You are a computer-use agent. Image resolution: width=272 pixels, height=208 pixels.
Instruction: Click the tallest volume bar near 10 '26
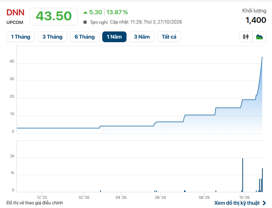point(243,175)
